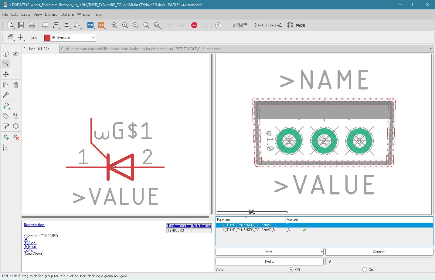Run the SCR script icon
435x280 pixels.
coord(90,25)
